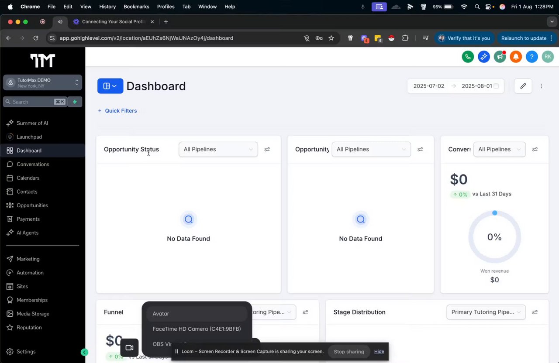Open the blue dashboard switcher dropdown
This screenshot has width=559, height=363.
(110, 86)
